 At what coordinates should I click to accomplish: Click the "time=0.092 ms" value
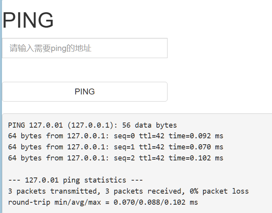point(196,136)
